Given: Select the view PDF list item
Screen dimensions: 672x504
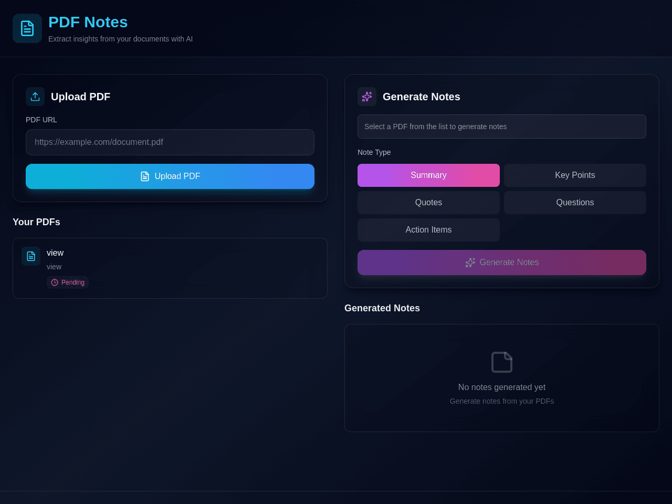Looking at the screenshot, I should (x=170, y=268).
